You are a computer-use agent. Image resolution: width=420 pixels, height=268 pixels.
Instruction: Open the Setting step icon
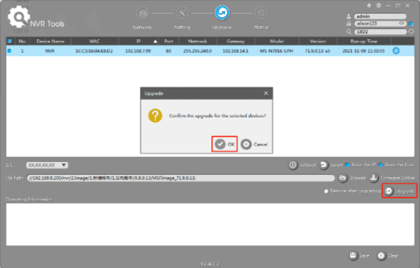pyautogui.click(x=182, y=13)
